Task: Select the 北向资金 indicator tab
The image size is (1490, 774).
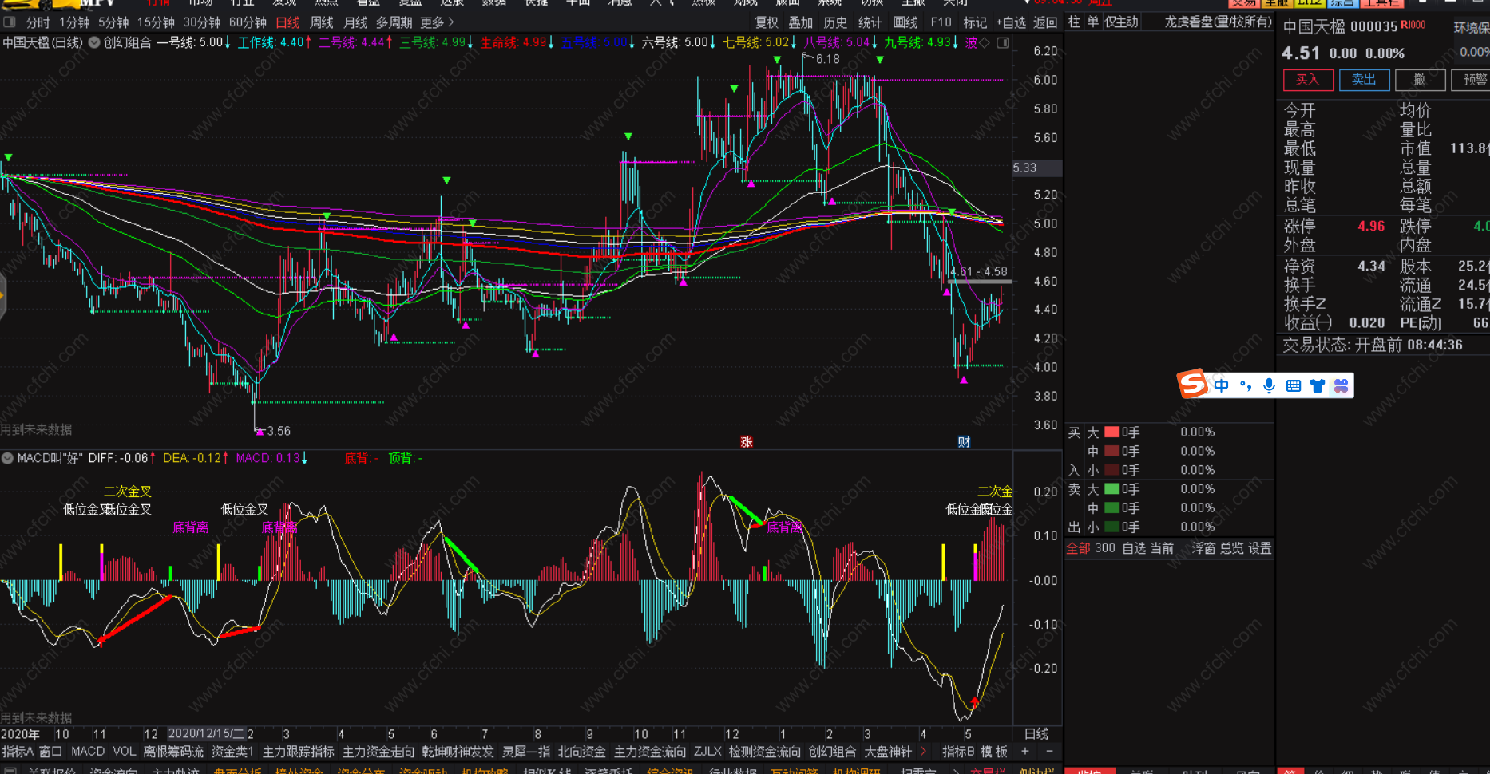Action: pos(582,752)
